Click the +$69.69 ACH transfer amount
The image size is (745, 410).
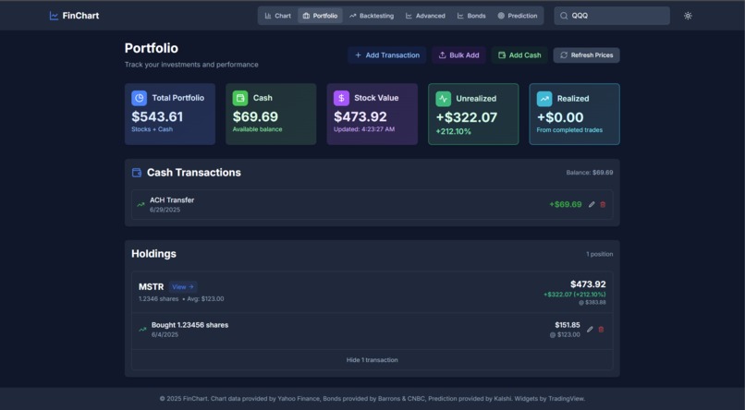566,204
